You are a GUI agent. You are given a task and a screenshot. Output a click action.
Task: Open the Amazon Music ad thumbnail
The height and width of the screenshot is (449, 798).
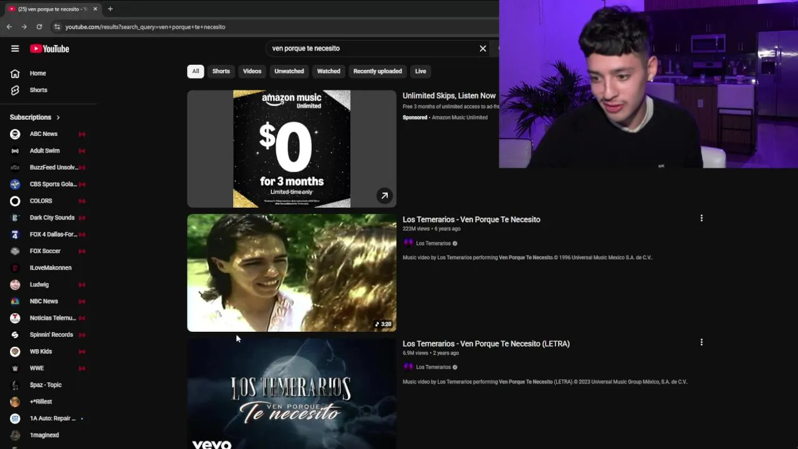pyautogui.click(x=292, y=149)
